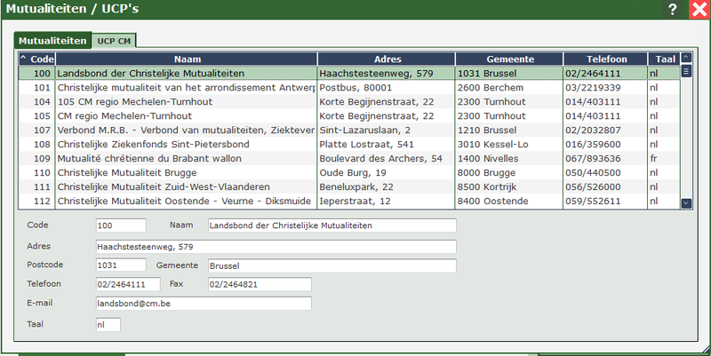Click phone cell 056/526000
This screenshot has height=356, width=711.
[605, 187]
